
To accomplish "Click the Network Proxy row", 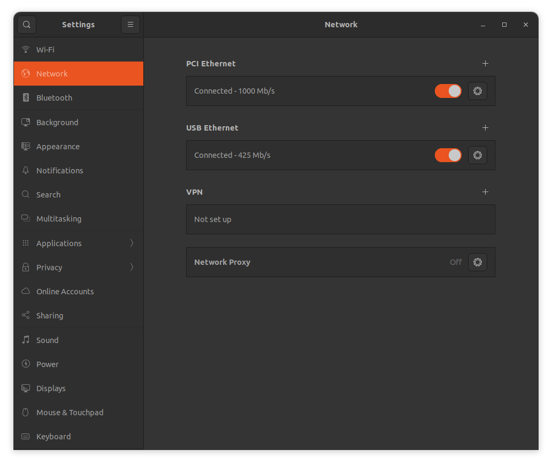I will point(321,262).
